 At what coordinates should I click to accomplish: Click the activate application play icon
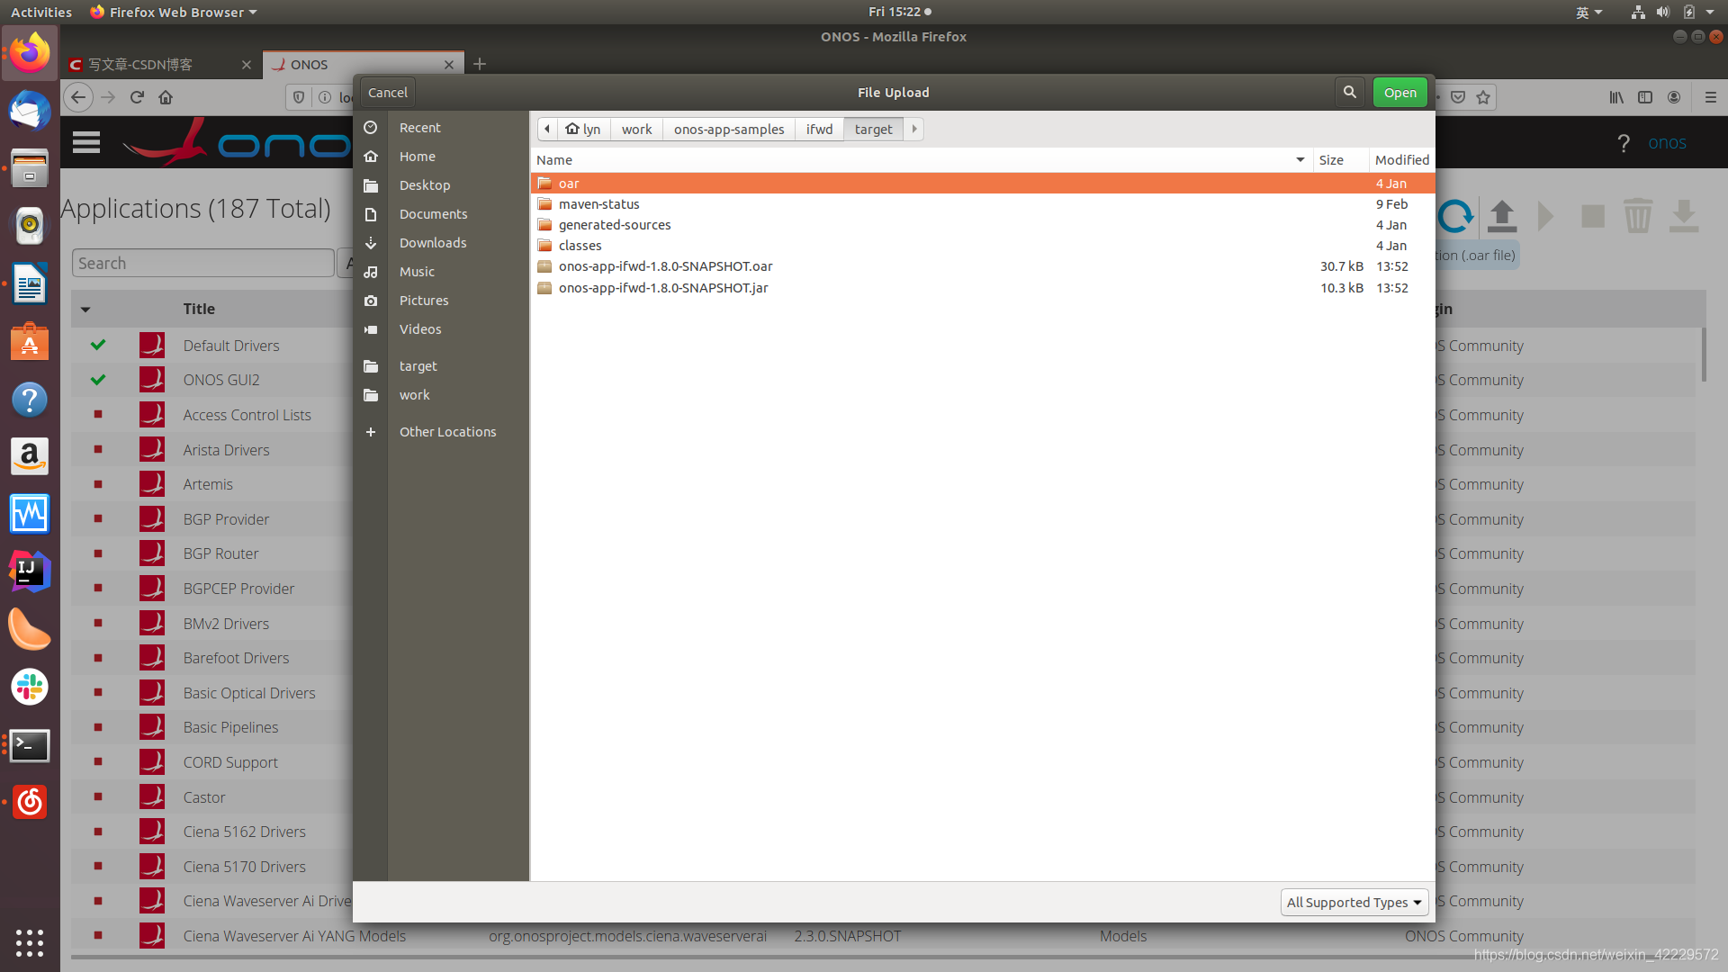point(1547,216)
